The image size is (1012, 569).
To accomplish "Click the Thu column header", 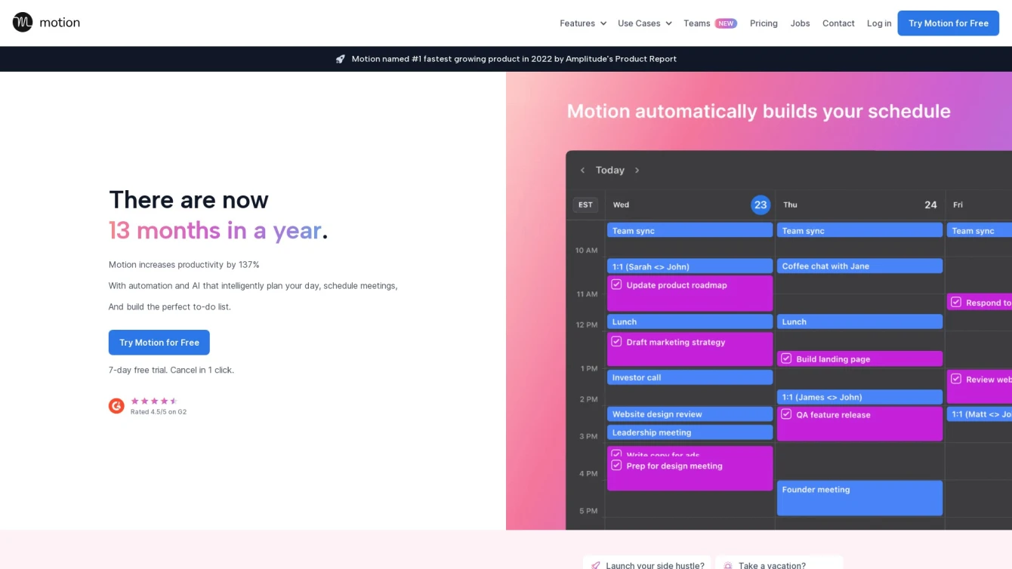I will pos(790,205).
